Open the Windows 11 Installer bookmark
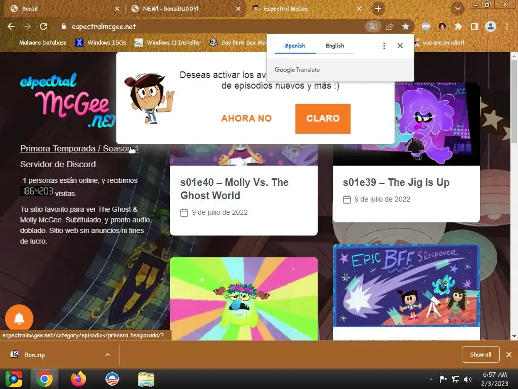The height and width of the screenshot is (389, 518). 168,43
